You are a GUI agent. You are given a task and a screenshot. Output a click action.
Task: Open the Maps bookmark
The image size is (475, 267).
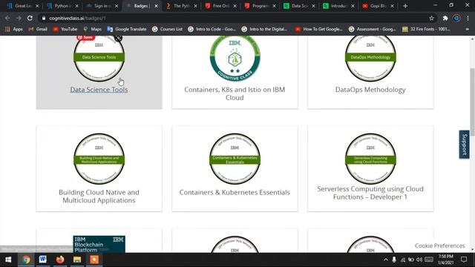click(92, 29)
